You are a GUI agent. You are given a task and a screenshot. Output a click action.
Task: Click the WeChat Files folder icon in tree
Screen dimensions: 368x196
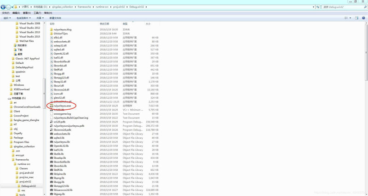pos(17,41)
